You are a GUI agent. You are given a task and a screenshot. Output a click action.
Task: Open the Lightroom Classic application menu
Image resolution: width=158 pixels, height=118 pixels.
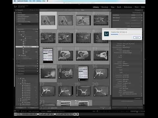[22, 1]
